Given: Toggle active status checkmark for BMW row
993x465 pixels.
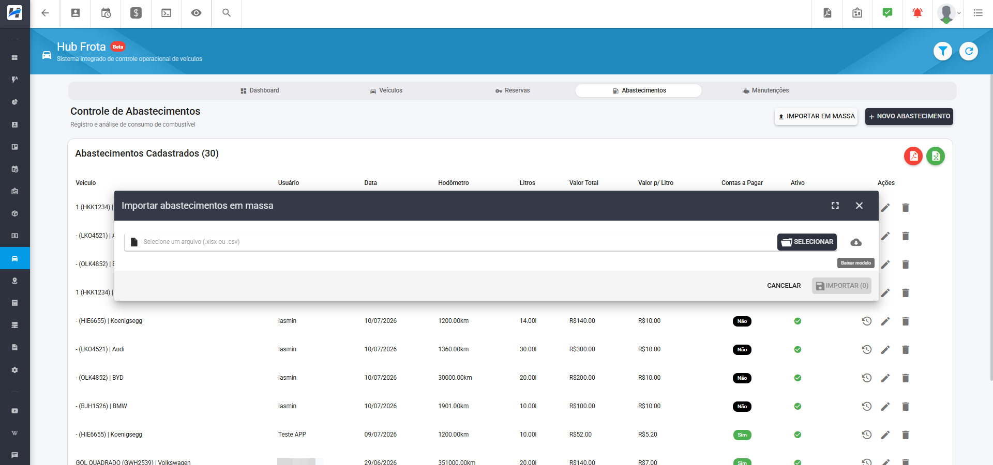Looking at the screenshot, I should 798,407.
